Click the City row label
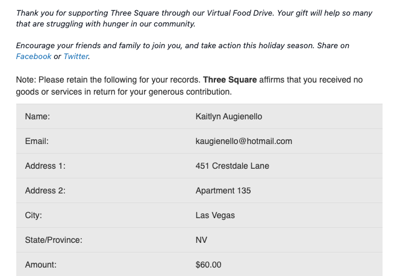 pyautogui.click(x=33, y=215)
